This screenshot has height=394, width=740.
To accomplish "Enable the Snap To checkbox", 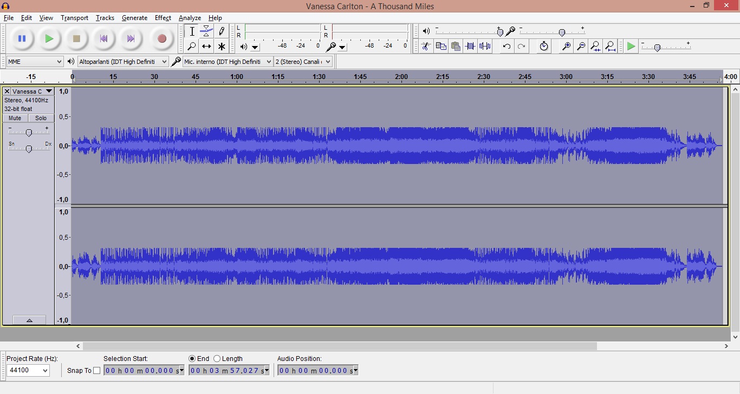I will pyautogui.click(x=97, y=371).
